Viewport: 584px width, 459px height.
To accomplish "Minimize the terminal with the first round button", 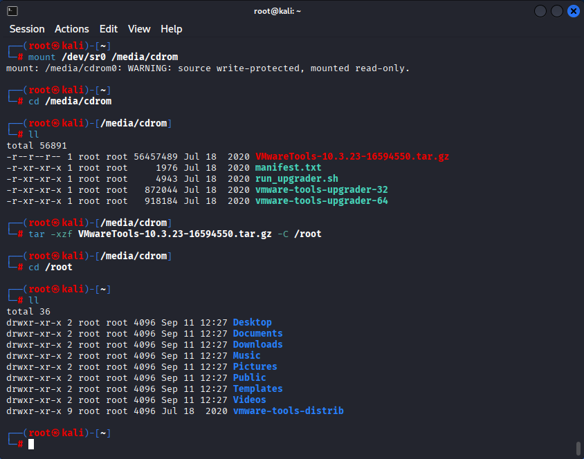I will (540, 11).
